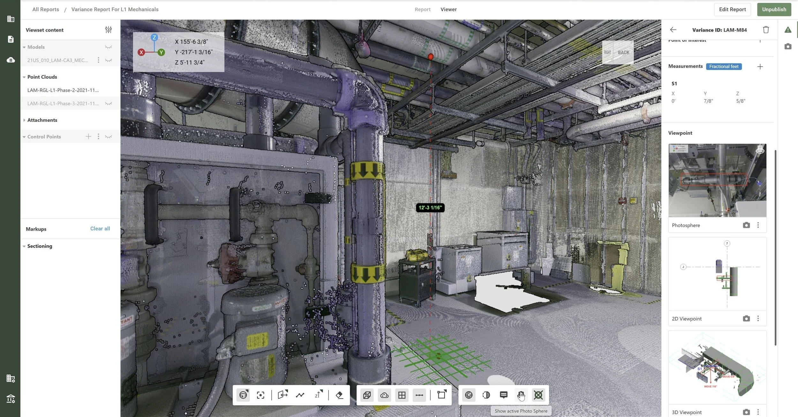Screen dimensions: 798x417
Task: Go to All Reports breadcrumb
Action: pos(46,10)
